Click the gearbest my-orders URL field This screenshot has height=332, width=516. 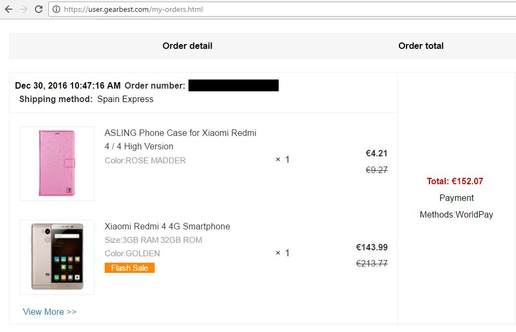[282, 9]
